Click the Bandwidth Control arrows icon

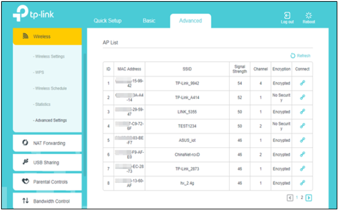point(25,201)
